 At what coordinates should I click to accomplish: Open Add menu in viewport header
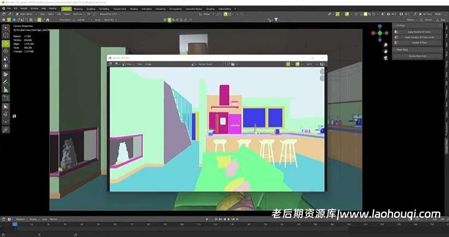point(59,14)
